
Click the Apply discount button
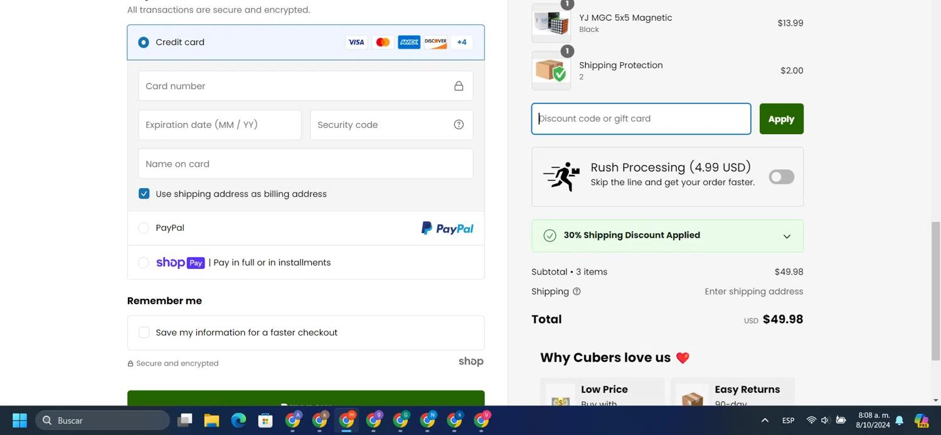[x=781, y=119]
